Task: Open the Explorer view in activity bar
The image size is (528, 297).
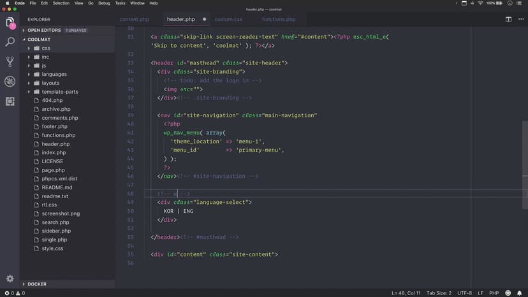Action: point(10,24)
